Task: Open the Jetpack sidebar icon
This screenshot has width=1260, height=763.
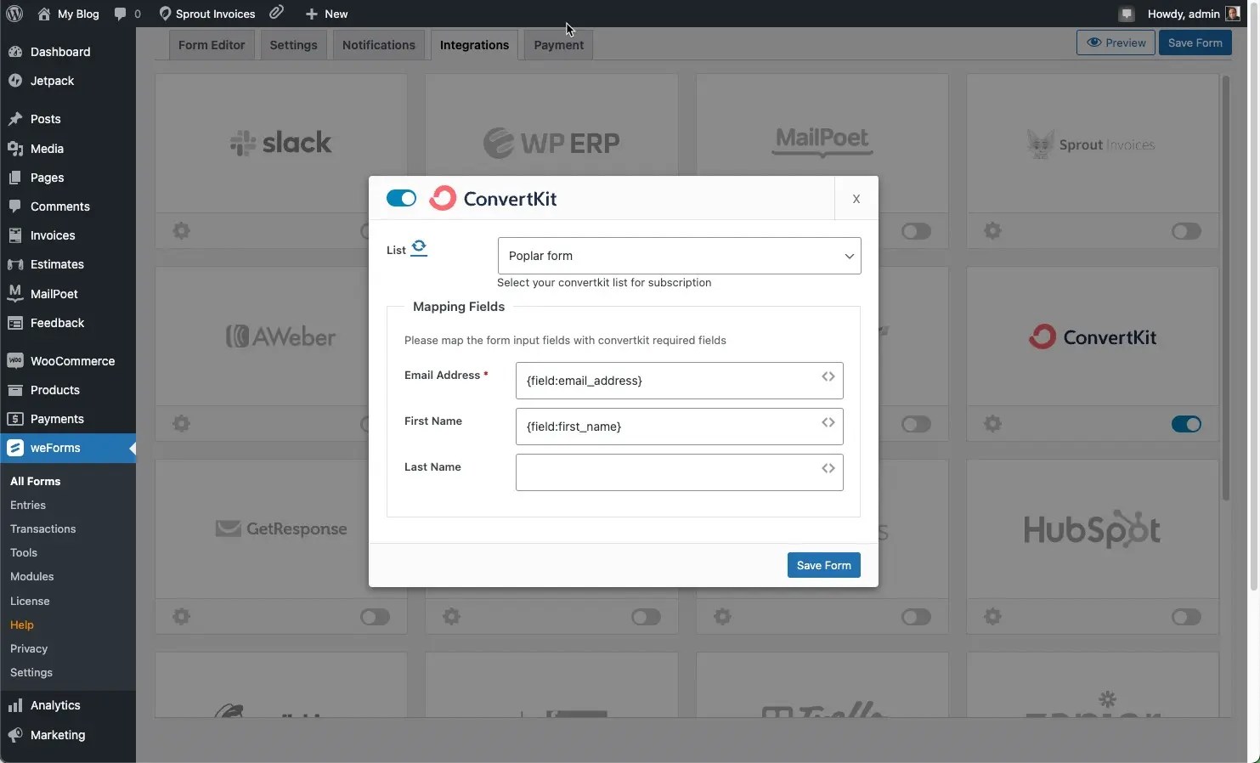Action: pos(16,81)
